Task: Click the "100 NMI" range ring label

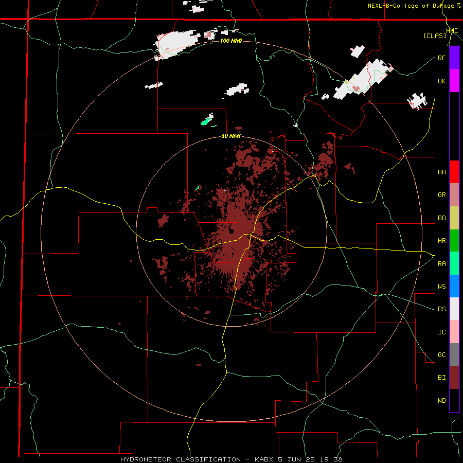Action: click(x=231, y=41)
